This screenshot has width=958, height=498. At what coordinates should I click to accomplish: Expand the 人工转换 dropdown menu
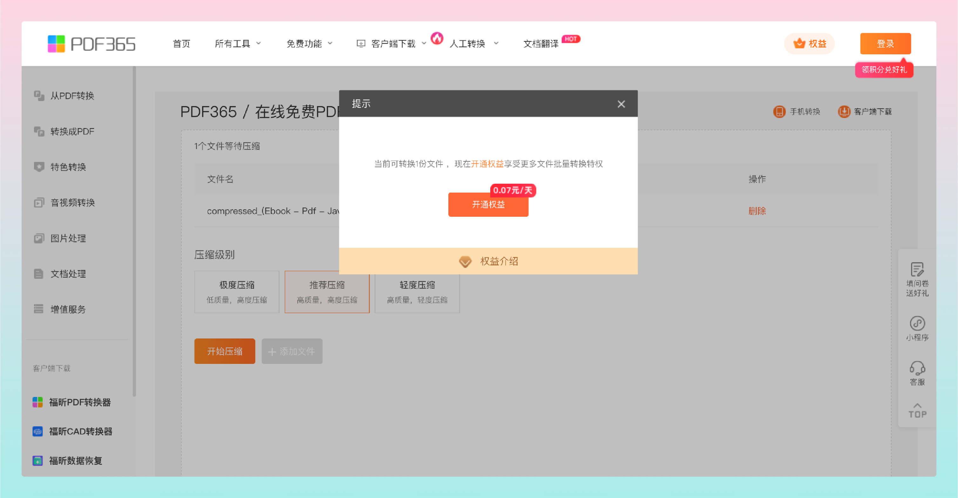pyautogui.click(x=473, y=44)
